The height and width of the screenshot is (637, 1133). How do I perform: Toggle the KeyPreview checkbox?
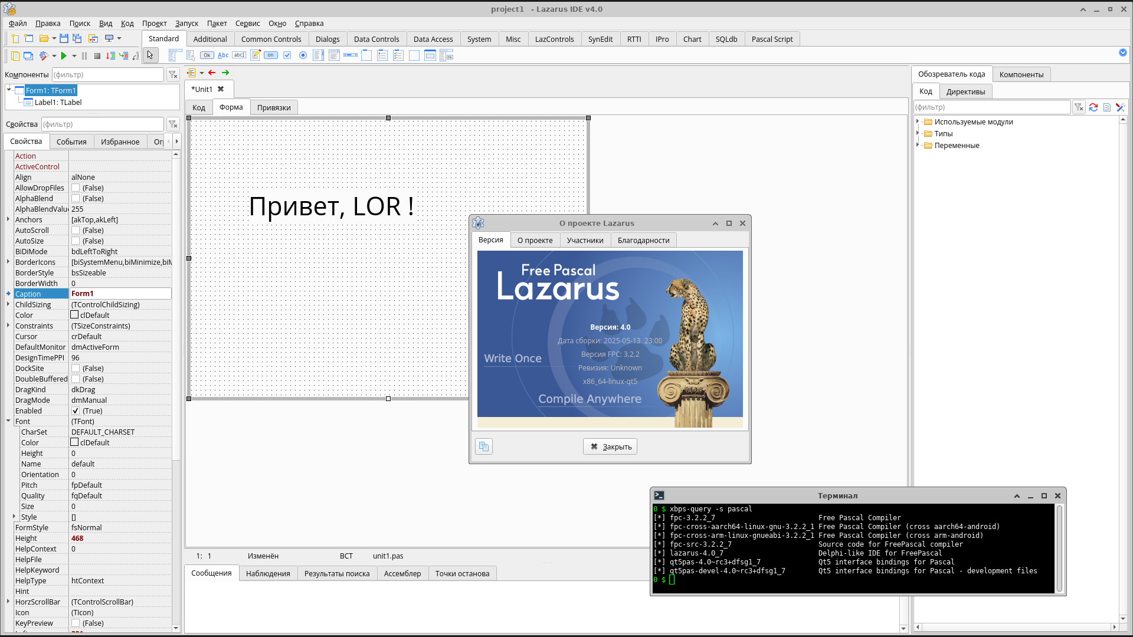click(x=76, y=623)
